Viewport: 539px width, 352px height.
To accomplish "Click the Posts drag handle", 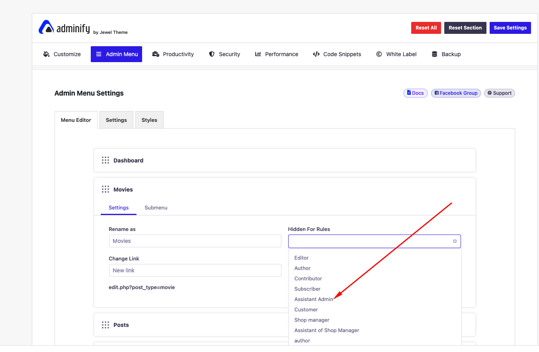I will click(x=105, y=325).
